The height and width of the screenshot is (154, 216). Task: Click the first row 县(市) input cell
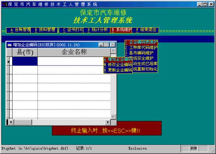(25, 61)
